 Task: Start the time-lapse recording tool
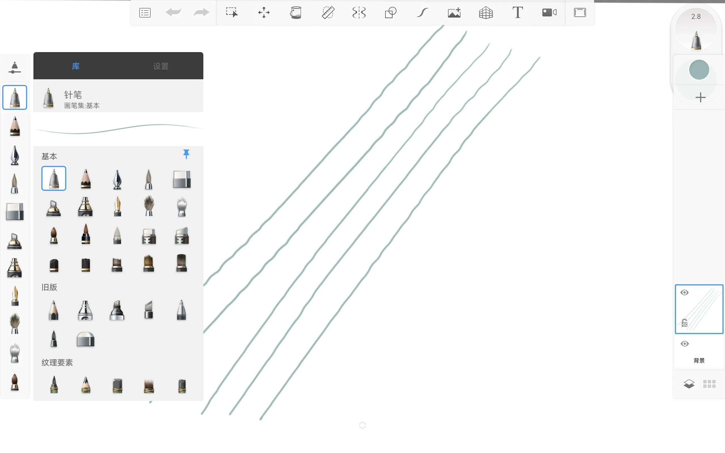click(549, 12)
